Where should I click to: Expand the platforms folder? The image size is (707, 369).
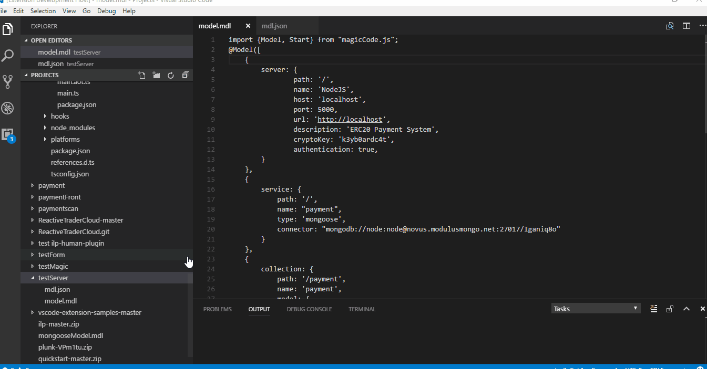[107, 139]
